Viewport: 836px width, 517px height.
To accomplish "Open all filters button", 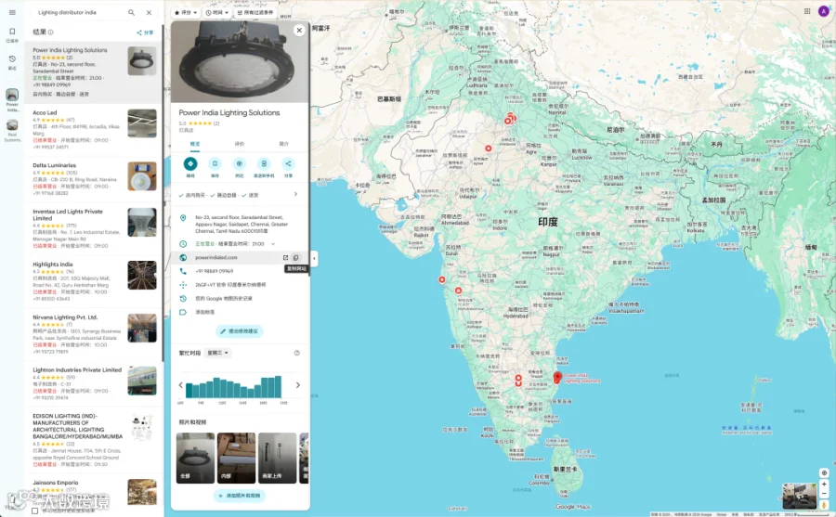I will (255, 12).
